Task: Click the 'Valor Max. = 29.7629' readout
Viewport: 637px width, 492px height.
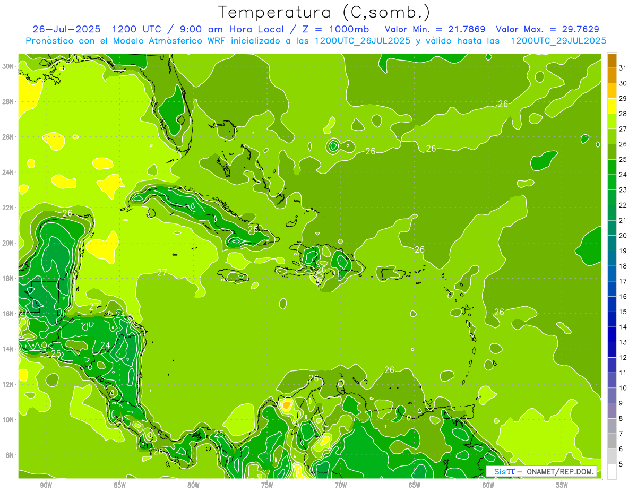Action: coord(547,29)
